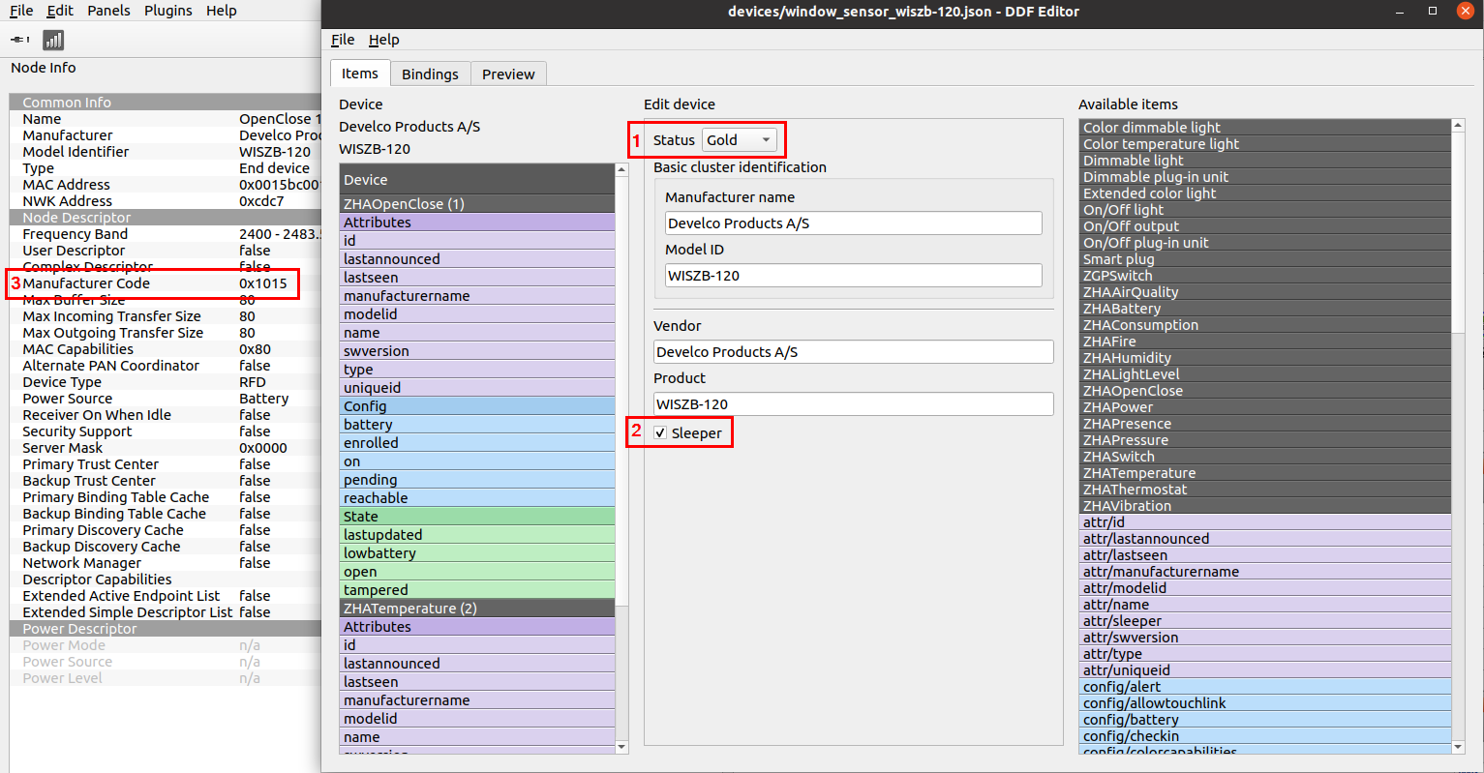The height and width of the screenshot is (773, 1484).
Task: Select the lowbattery state item
Action: (x=477, y=553)
